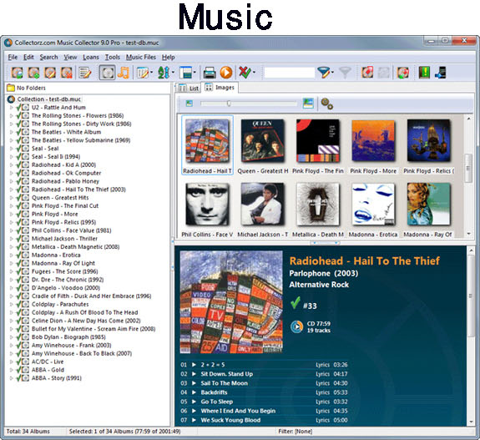Image resolution: width=480 pixels, height=440 pixels.
Task: Click the Edit Filter funnel-with-pencil icon
Action: [x=323, y=73]
